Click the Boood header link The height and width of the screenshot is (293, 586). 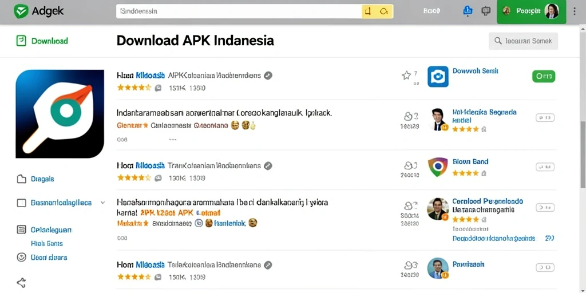431,11
